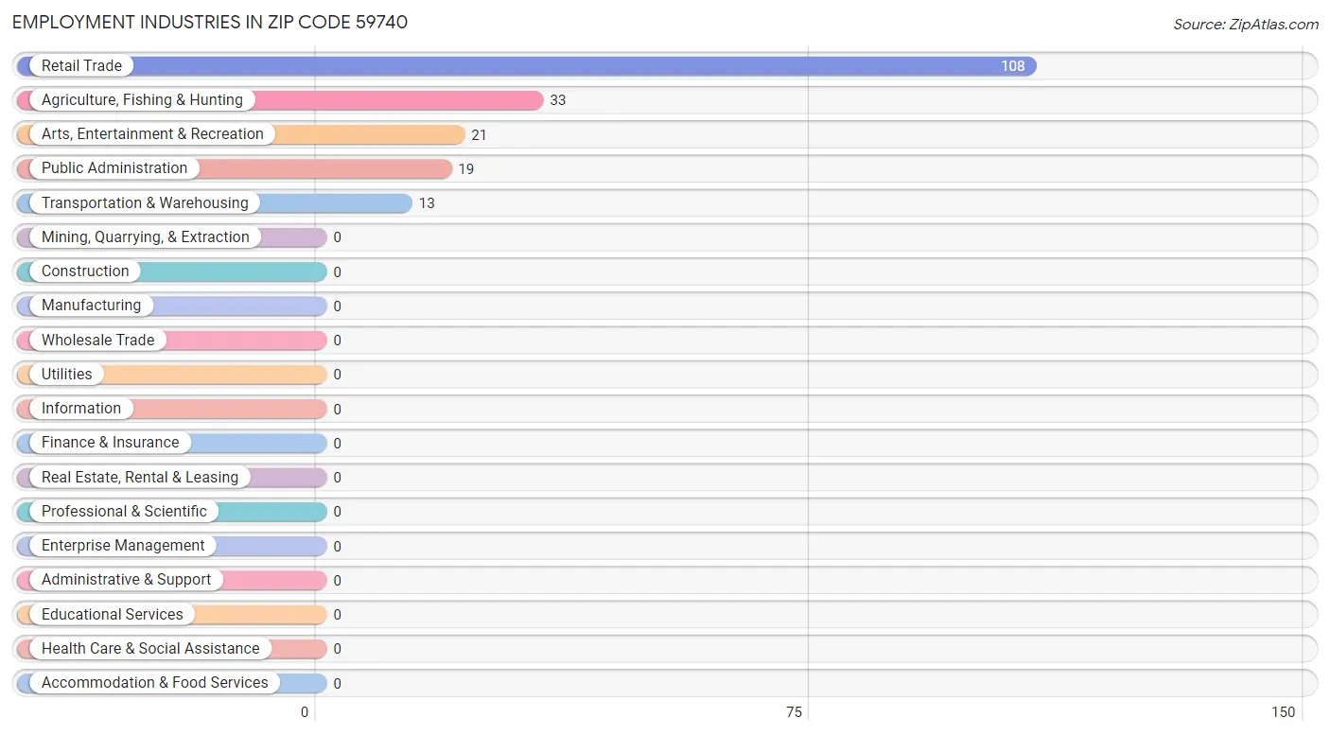Image resolution: width=1330 pixels, height=735 pixels.
Task: Click the Real Estate, Rental & Leasing label
Action: (x=140, y=478)
